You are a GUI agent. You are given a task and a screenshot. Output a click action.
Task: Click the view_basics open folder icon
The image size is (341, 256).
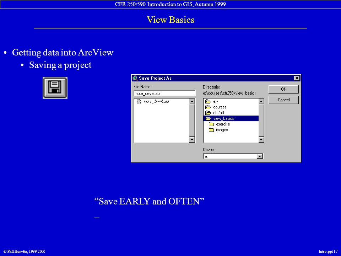(208, 118)
